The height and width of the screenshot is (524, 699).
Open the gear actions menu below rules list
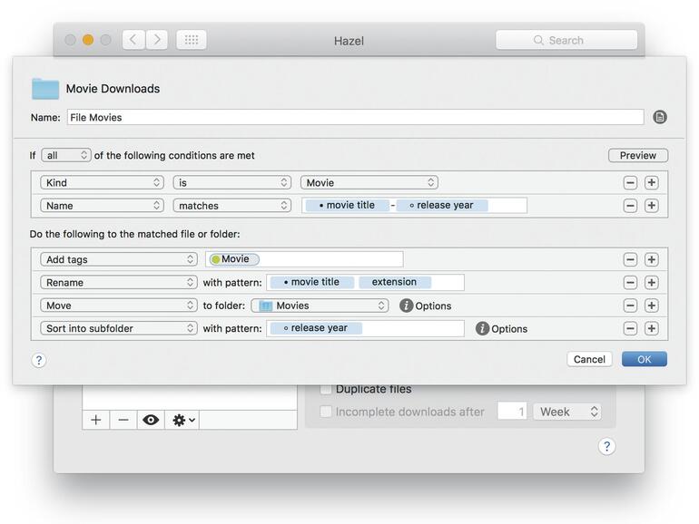182,420
